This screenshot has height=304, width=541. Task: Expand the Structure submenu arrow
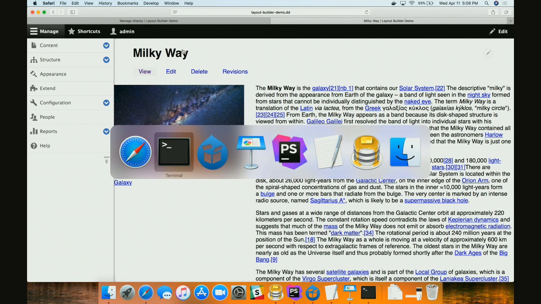[106, 60]
